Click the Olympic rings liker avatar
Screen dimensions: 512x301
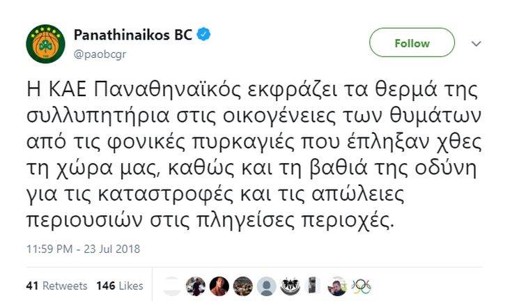pyautogui.click(x=361, y=286)
